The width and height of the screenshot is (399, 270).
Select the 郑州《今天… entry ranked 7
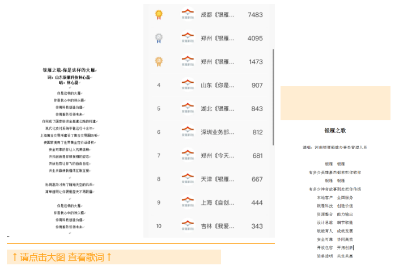pyautogui.click(x=218, y=155)
